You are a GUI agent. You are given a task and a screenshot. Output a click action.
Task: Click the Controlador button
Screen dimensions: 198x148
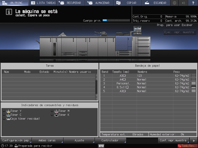tap(111, 140)
